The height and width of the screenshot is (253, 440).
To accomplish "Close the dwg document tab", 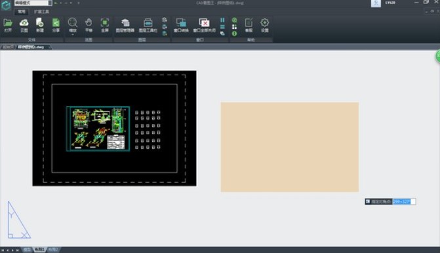I will (49, 47).
